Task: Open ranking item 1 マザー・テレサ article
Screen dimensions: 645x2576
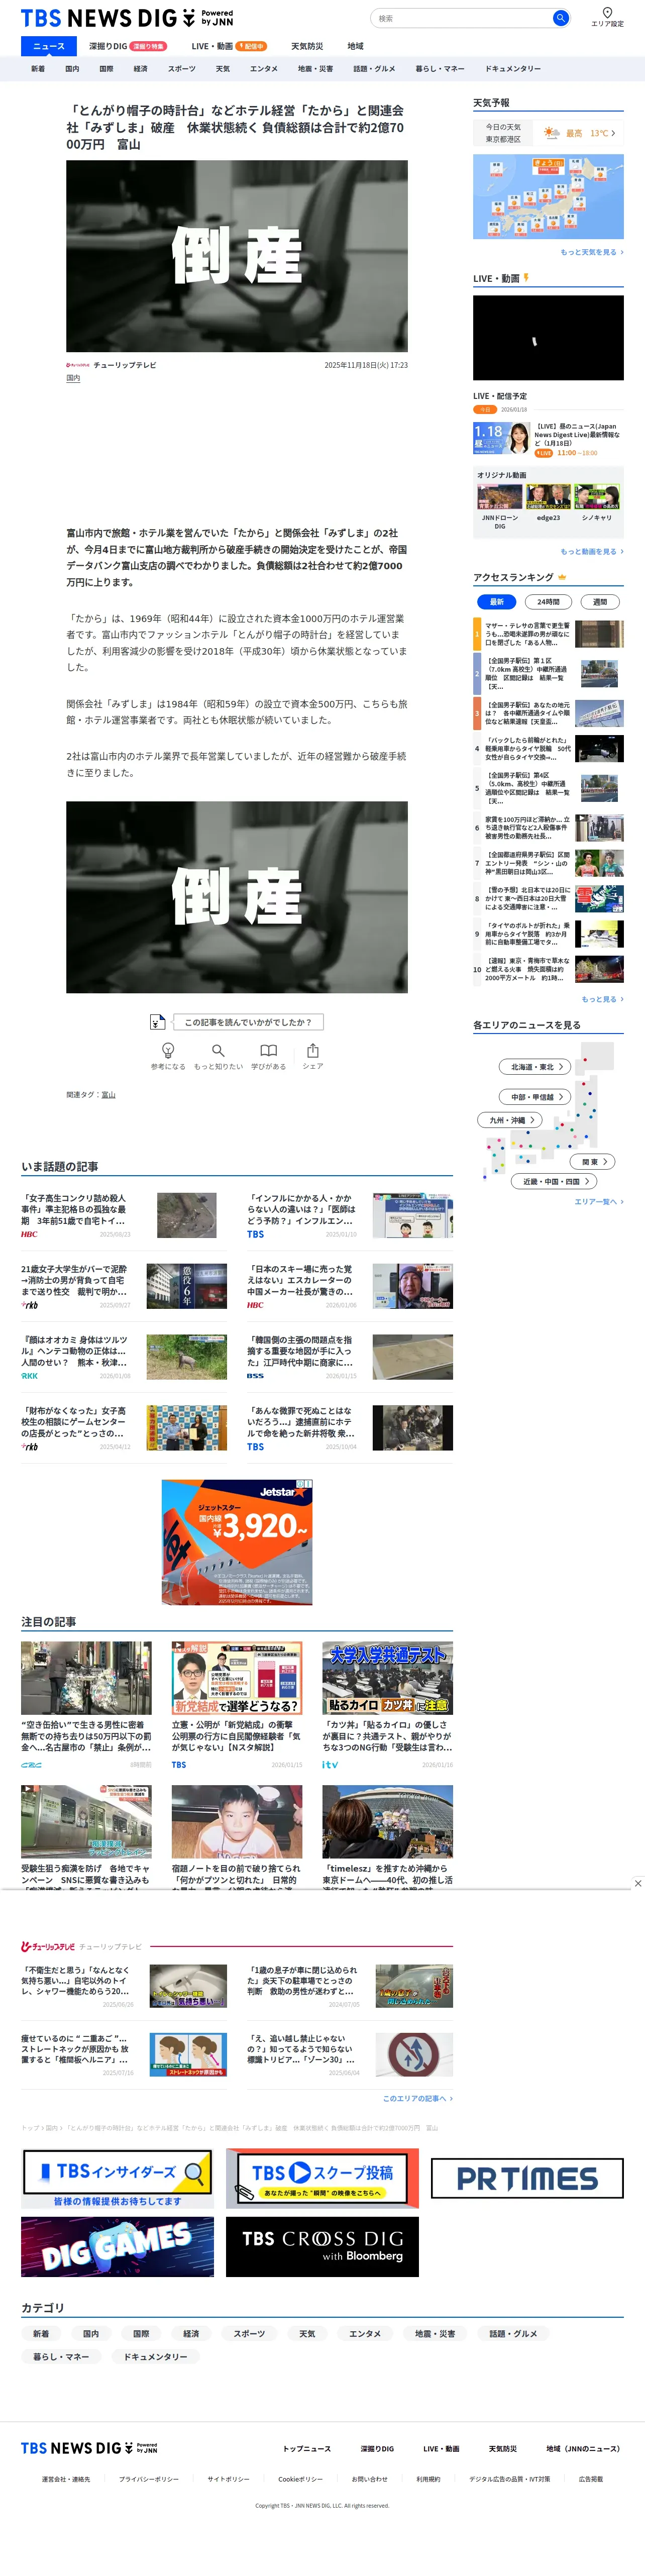Action: (x=548, y=634)
